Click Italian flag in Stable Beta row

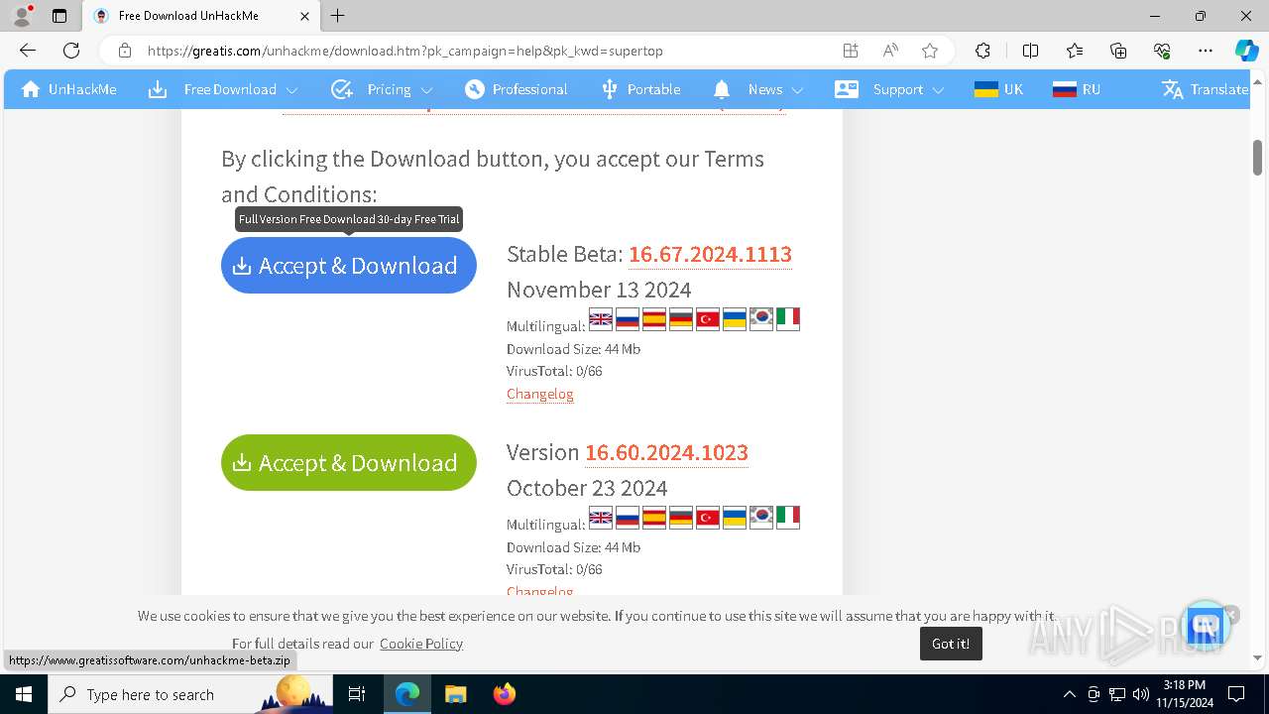point(788,319)
